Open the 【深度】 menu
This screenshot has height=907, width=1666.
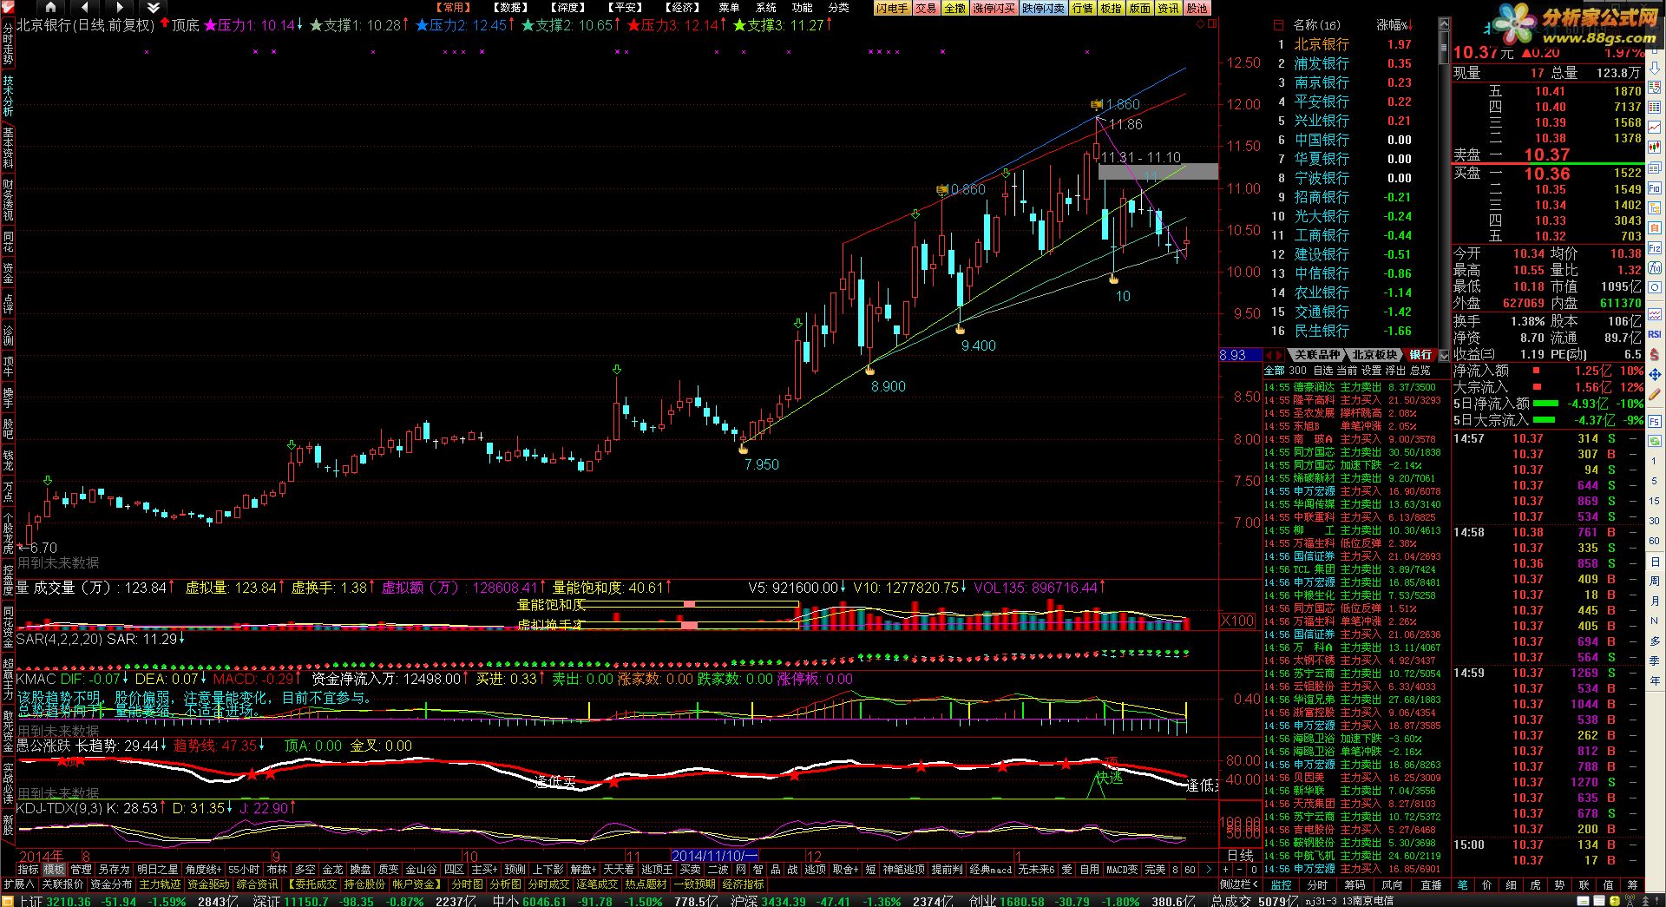[569, 7]
